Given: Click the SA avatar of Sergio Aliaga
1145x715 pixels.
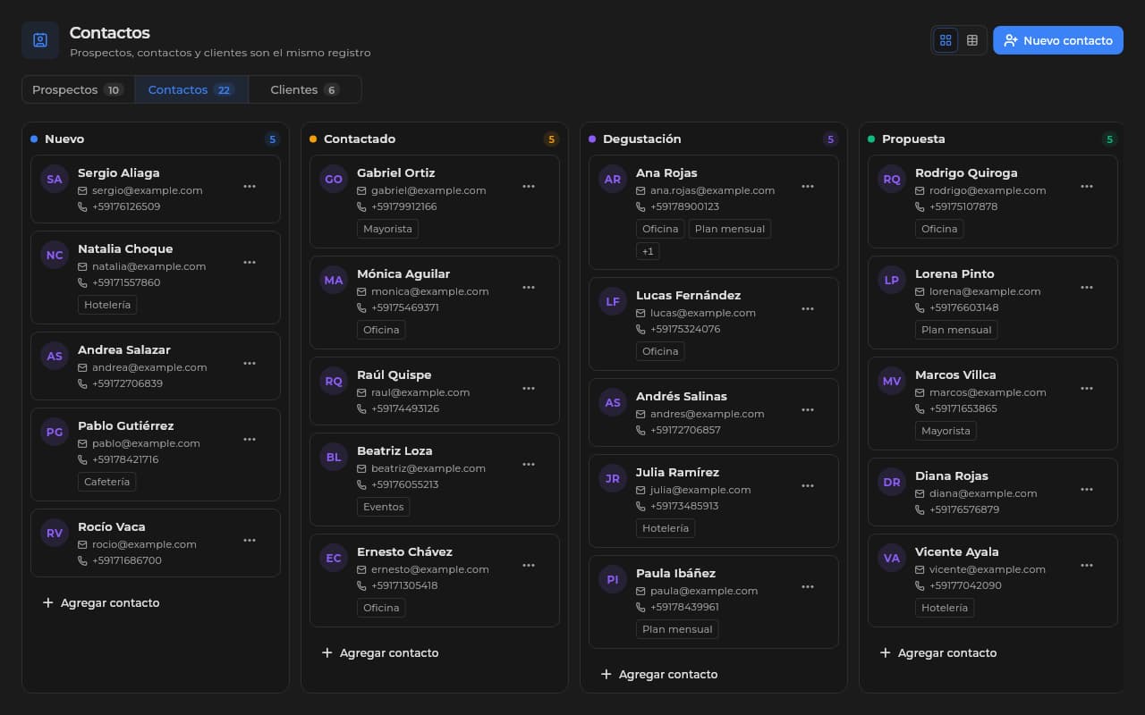Looking at the screenshot, I should pyautogui.click(x=55, y=179).
